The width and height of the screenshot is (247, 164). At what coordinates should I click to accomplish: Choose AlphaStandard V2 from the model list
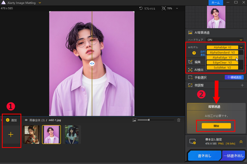(222, 53)
